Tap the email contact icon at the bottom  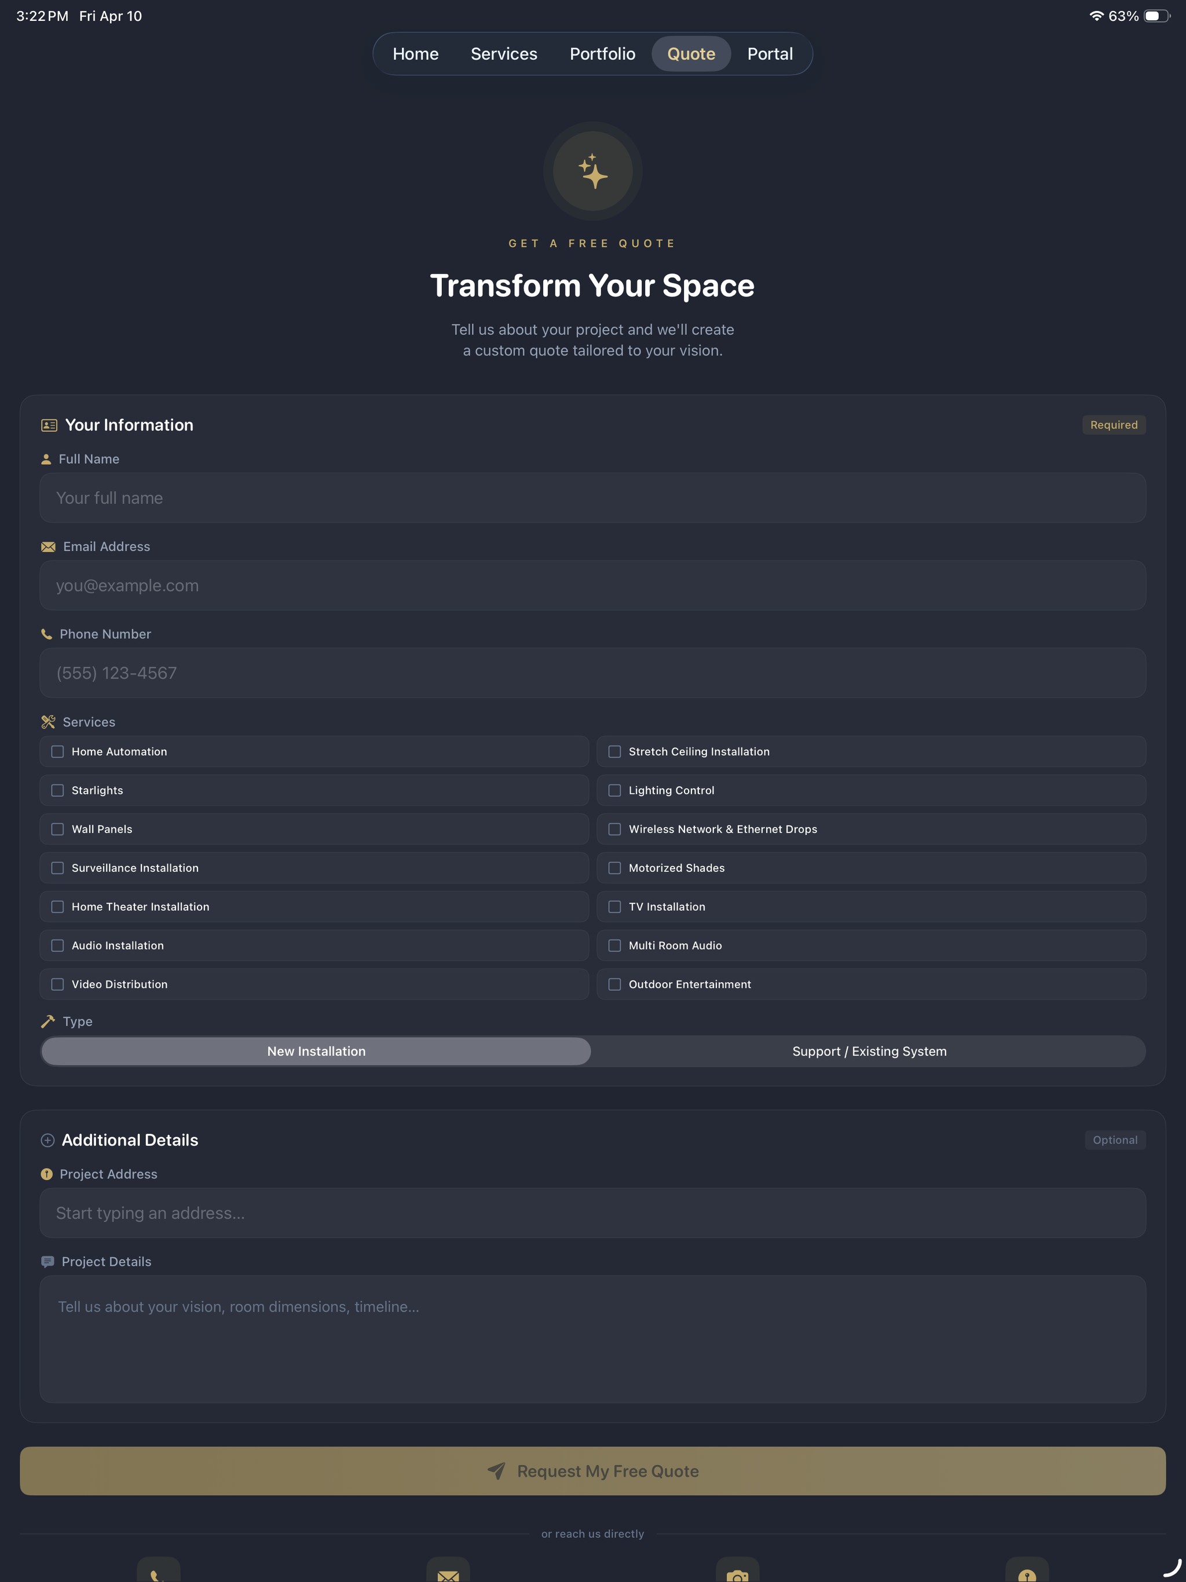coord(448,1569)
